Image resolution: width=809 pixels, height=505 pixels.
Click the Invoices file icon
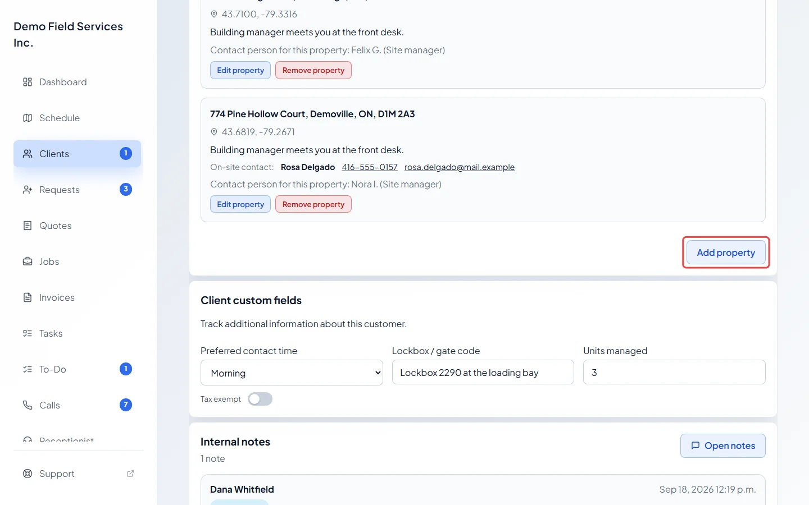tap(28, 297)
